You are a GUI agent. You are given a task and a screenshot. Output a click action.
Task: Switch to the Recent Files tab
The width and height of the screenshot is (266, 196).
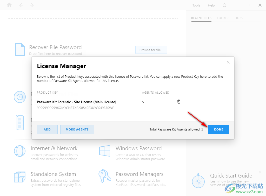pos(201,18)
